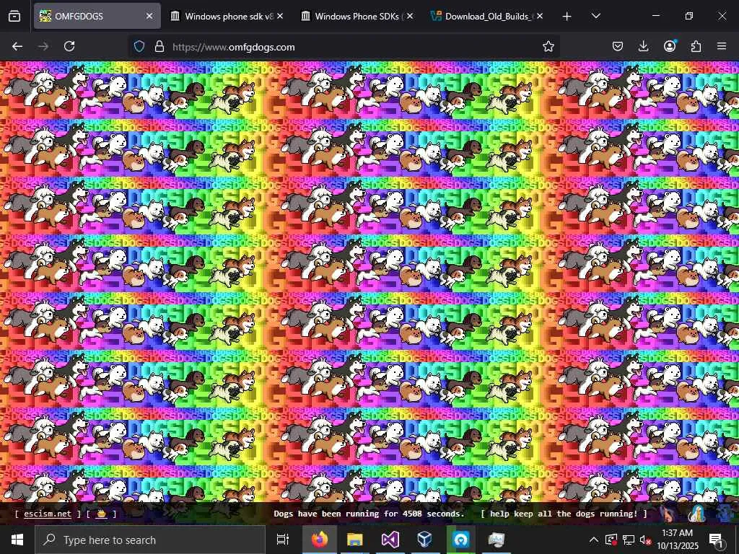
Task: Click the cake icon link in footer
Action: click(x=101, y=514)
